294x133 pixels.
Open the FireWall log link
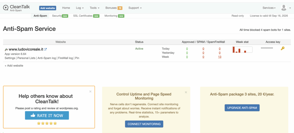click(65, 58)
